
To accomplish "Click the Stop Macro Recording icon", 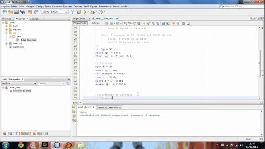I will tap(178, 23).
